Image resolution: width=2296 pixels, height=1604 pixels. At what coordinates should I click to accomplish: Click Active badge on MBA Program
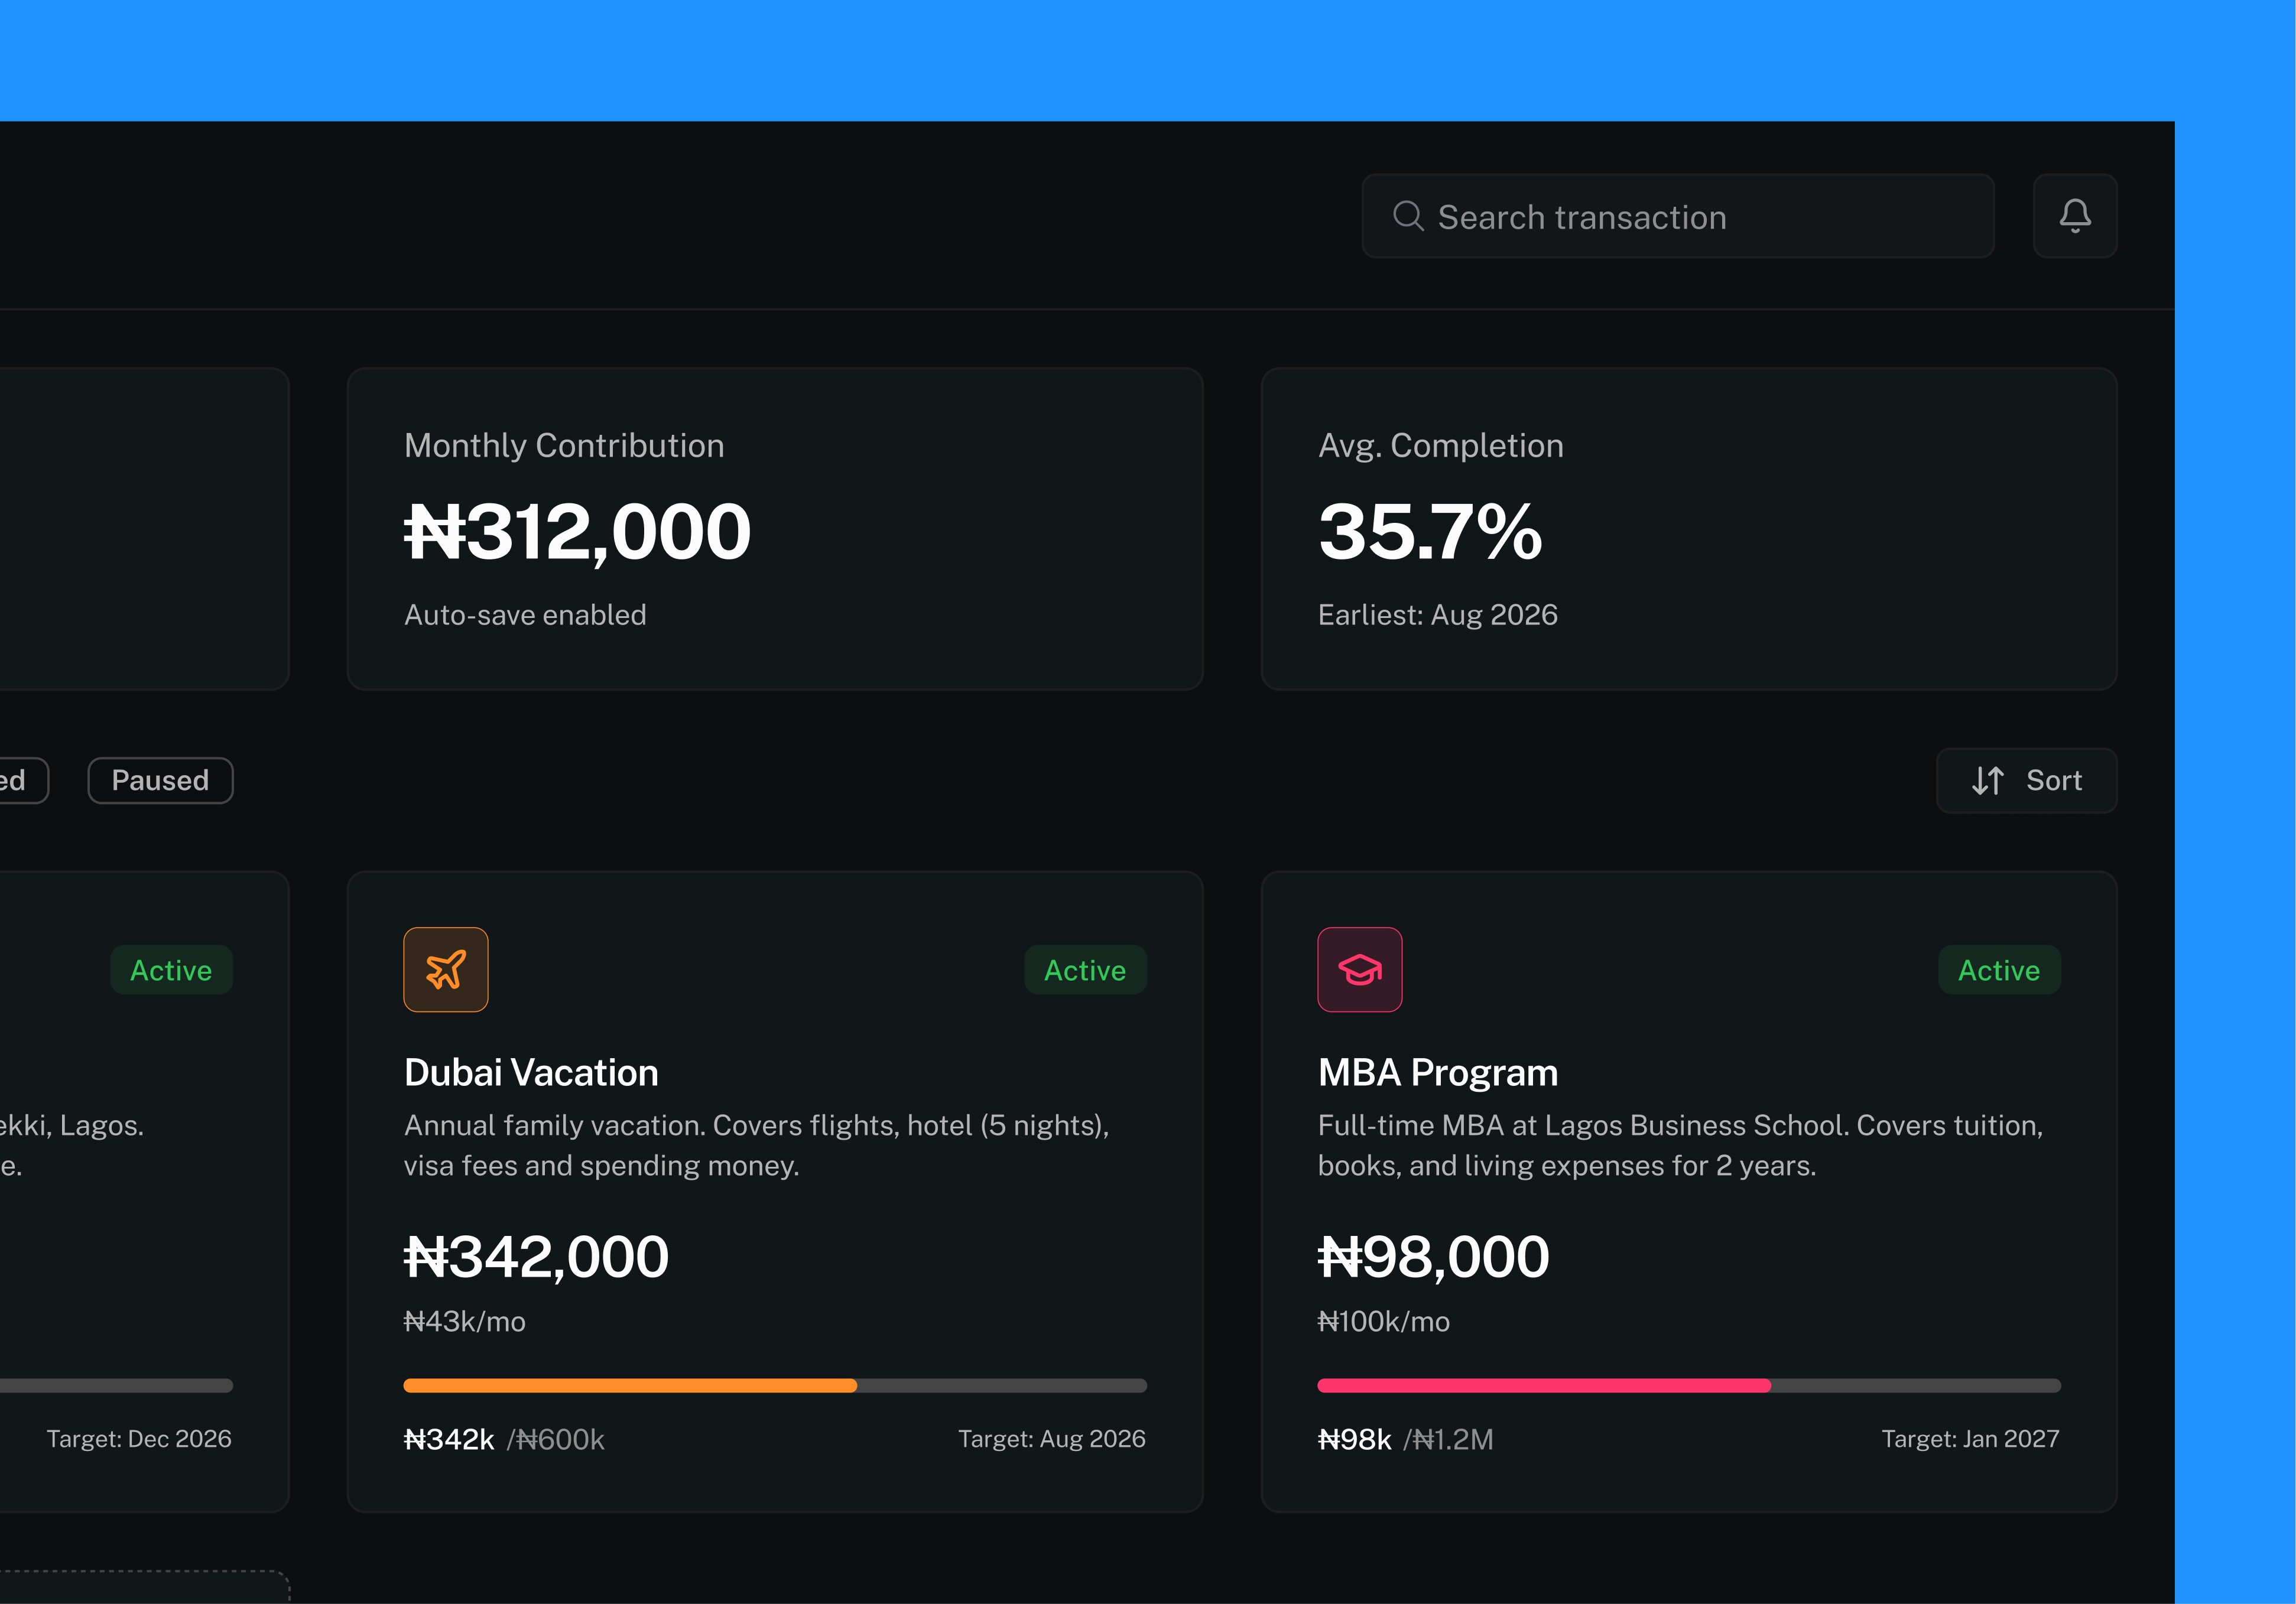[x=1998, y=971]
